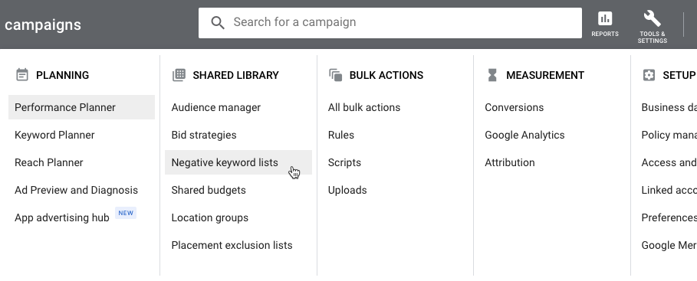
Task: Open Policy manager
Action: [x=669, y=135]
